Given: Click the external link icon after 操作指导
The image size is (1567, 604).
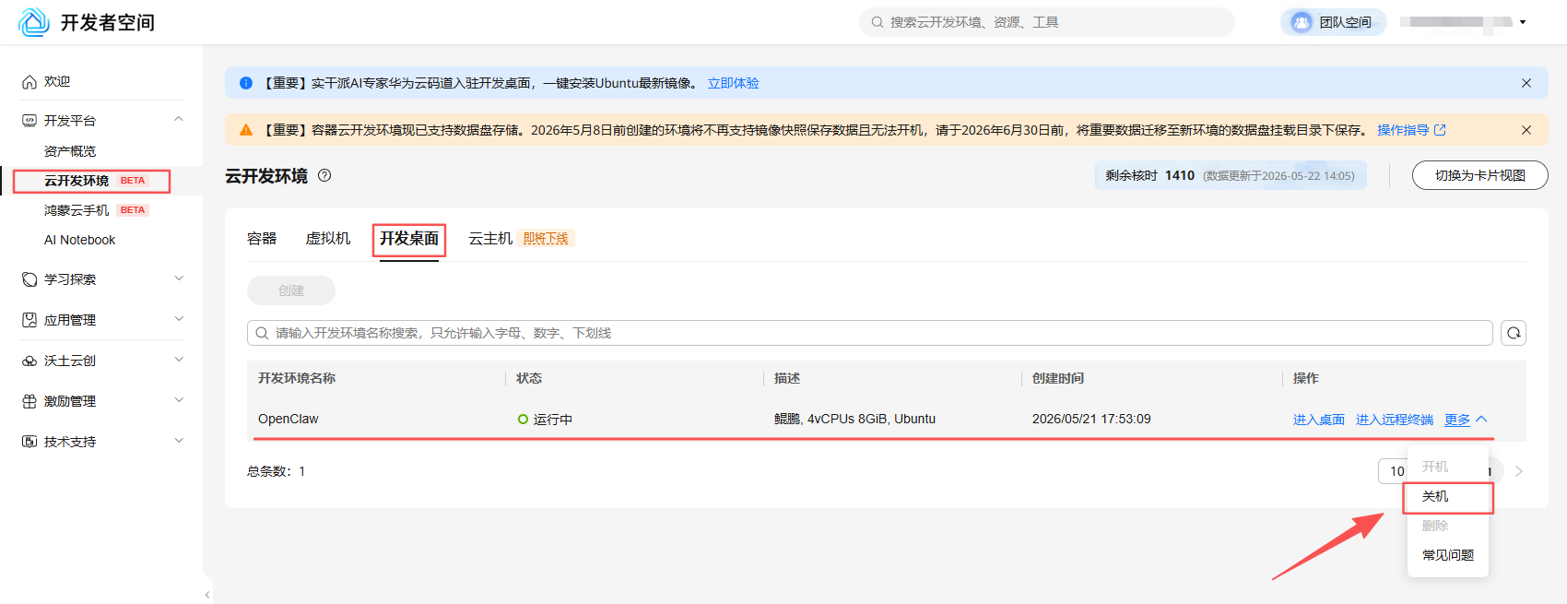Looking at the screenshot, I should 1440,130.
